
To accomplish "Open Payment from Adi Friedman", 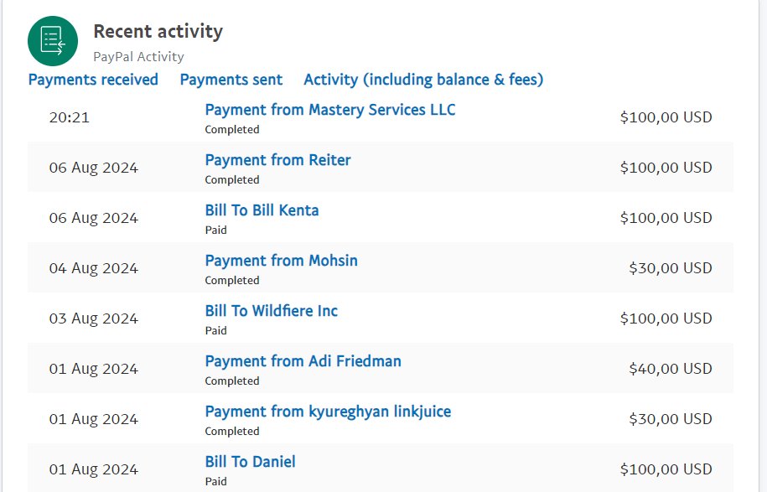I will tap(303, 361).
